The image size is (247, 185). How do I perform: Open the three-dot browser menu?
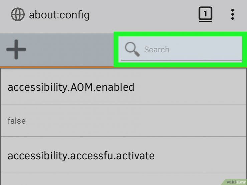coord(233,14)
